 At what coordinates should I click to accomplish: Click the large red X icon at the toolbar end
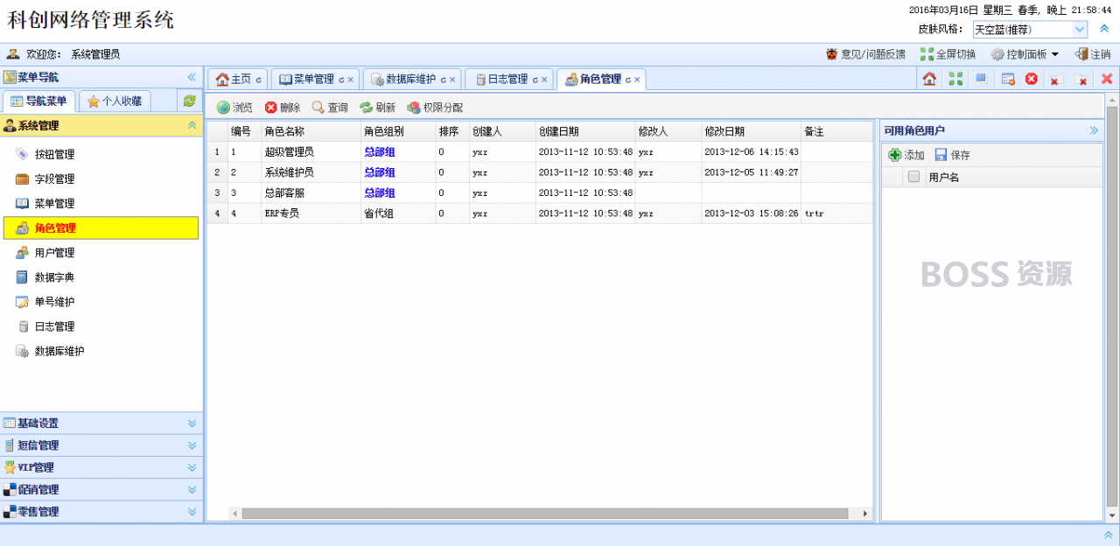pos(1107,79)
